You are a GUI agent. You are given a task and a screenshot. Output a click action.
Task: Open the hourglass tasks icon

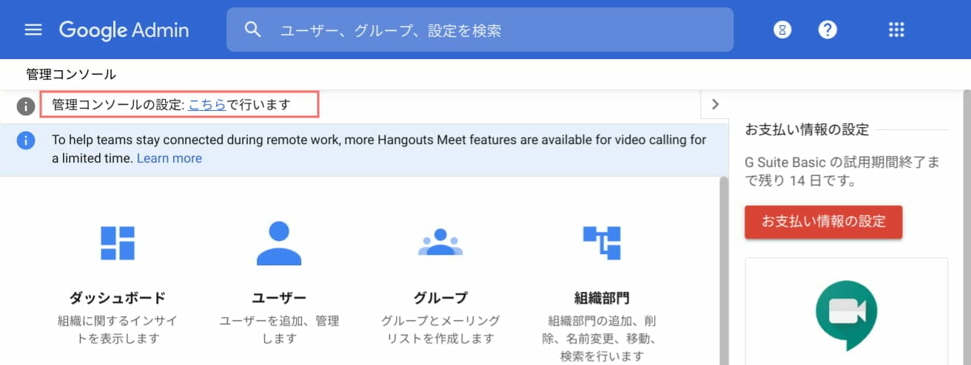[782, 30]
